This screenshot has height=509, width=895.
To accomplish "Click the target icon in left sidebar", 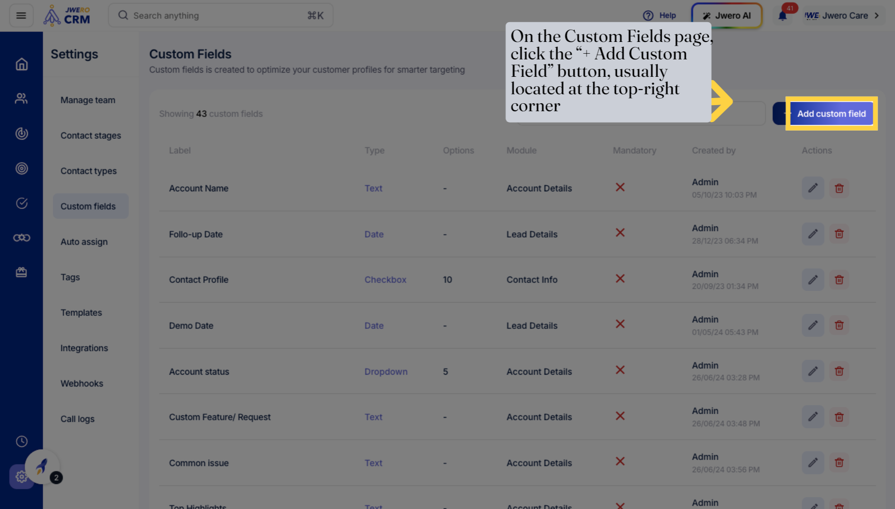I will (x=22, y=168).
